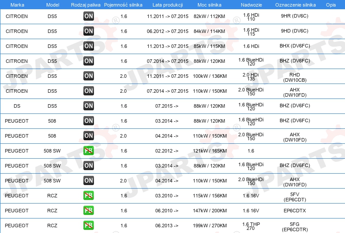This screenshot has height=233, width=345.
Task: Click the Marka column header
Action: 17,5
